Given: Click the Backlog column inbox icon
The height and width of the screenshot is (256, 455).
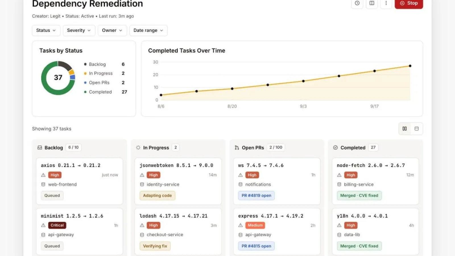Looking at the screenshot, I should click(40, 148).
